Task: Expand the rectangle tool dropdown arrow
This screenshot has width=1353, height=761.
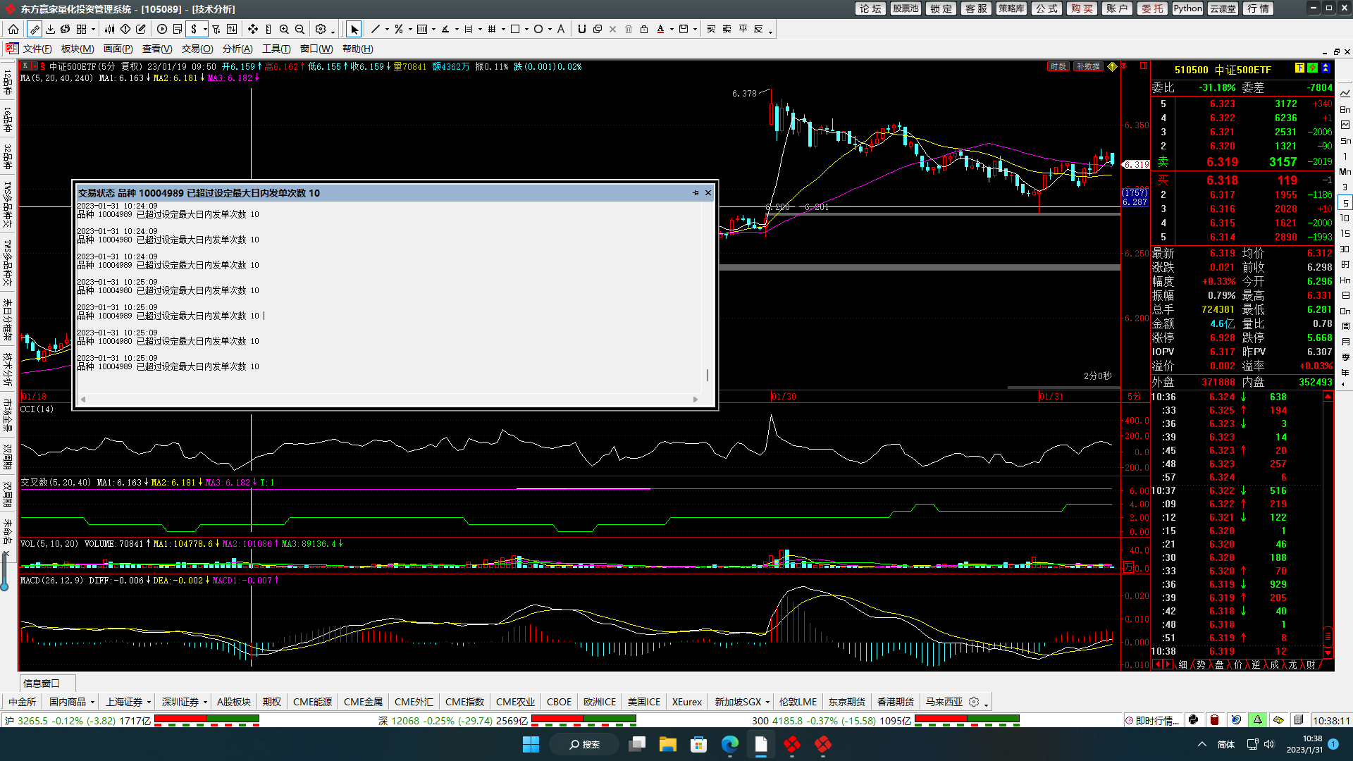Action: pos(526,30)
